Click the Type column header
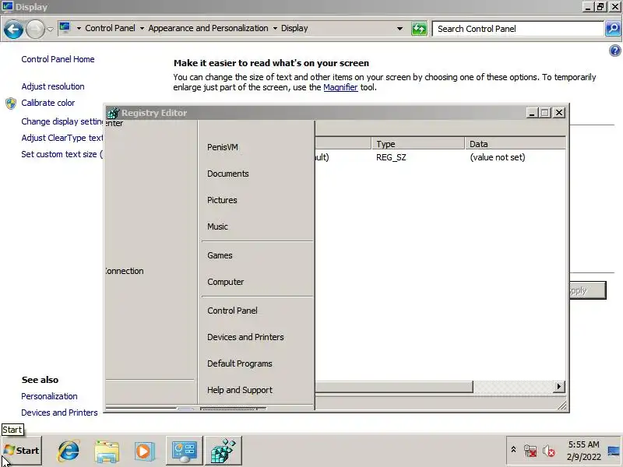Image resolution: width=623 pixels, height=467 pixels. click(x=417, y=144)
